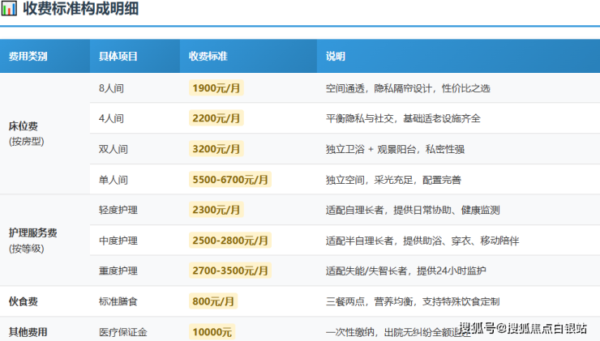Viewport: 600px width, 341px height.
Task: Select the 具体项目 column header
Action: (x=118, y=57)
